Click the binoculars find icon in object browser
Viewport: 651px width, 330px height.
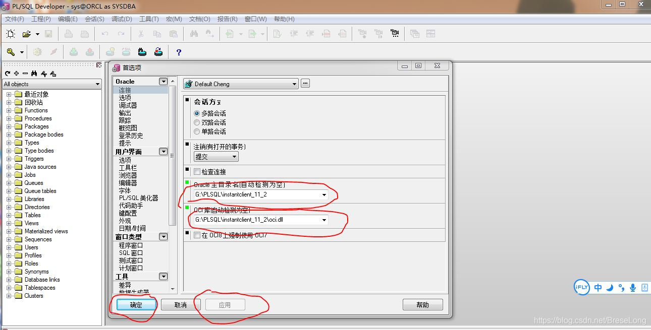34,74
